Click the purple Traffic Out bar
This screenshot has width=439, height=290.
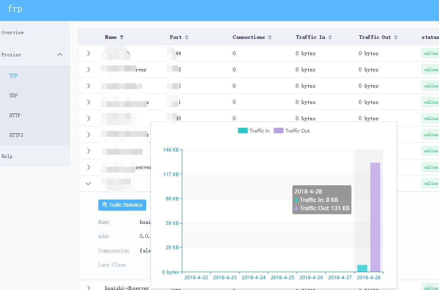point(375,217)
